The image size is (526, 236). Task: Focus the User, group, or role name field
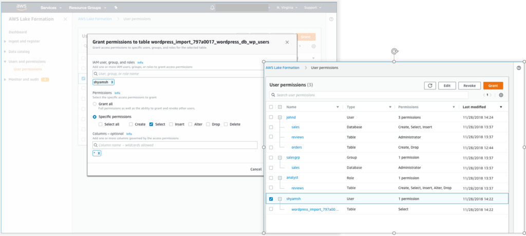click(x=178, y=74)
